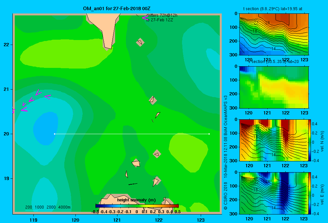This screenshot has height=223, width=328.
Task: Click the vel. E vertical color bar
Action: coord(310,193)
